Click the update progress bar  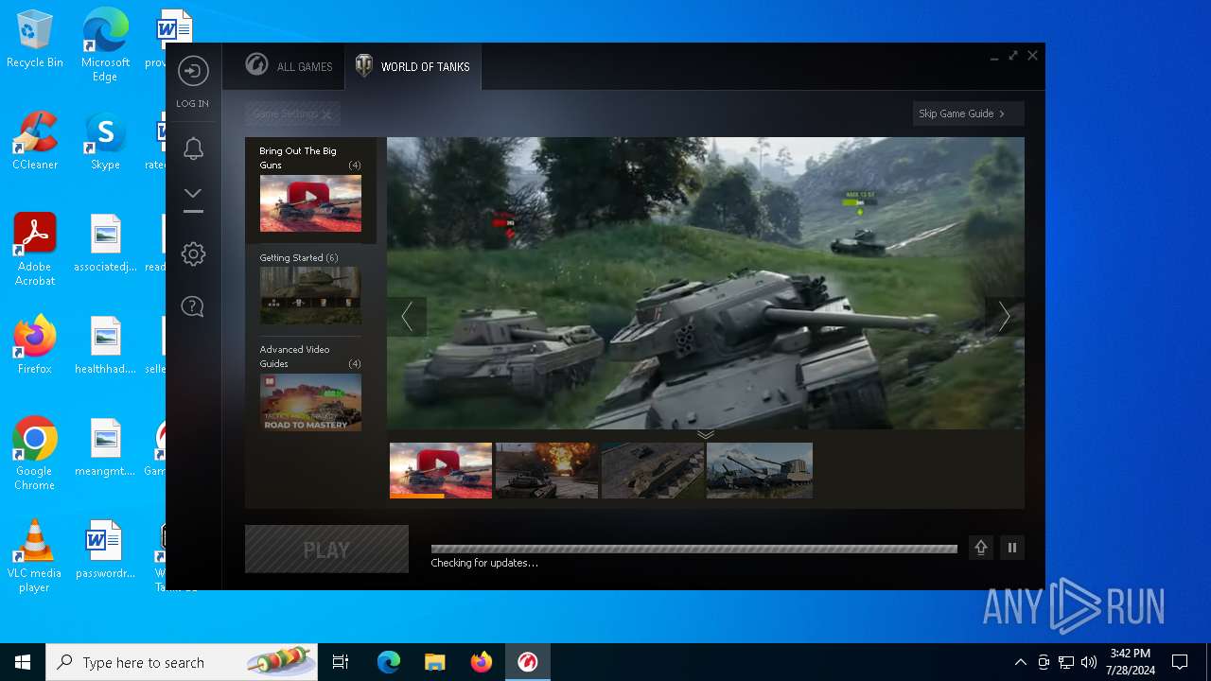tap(694, 549)
